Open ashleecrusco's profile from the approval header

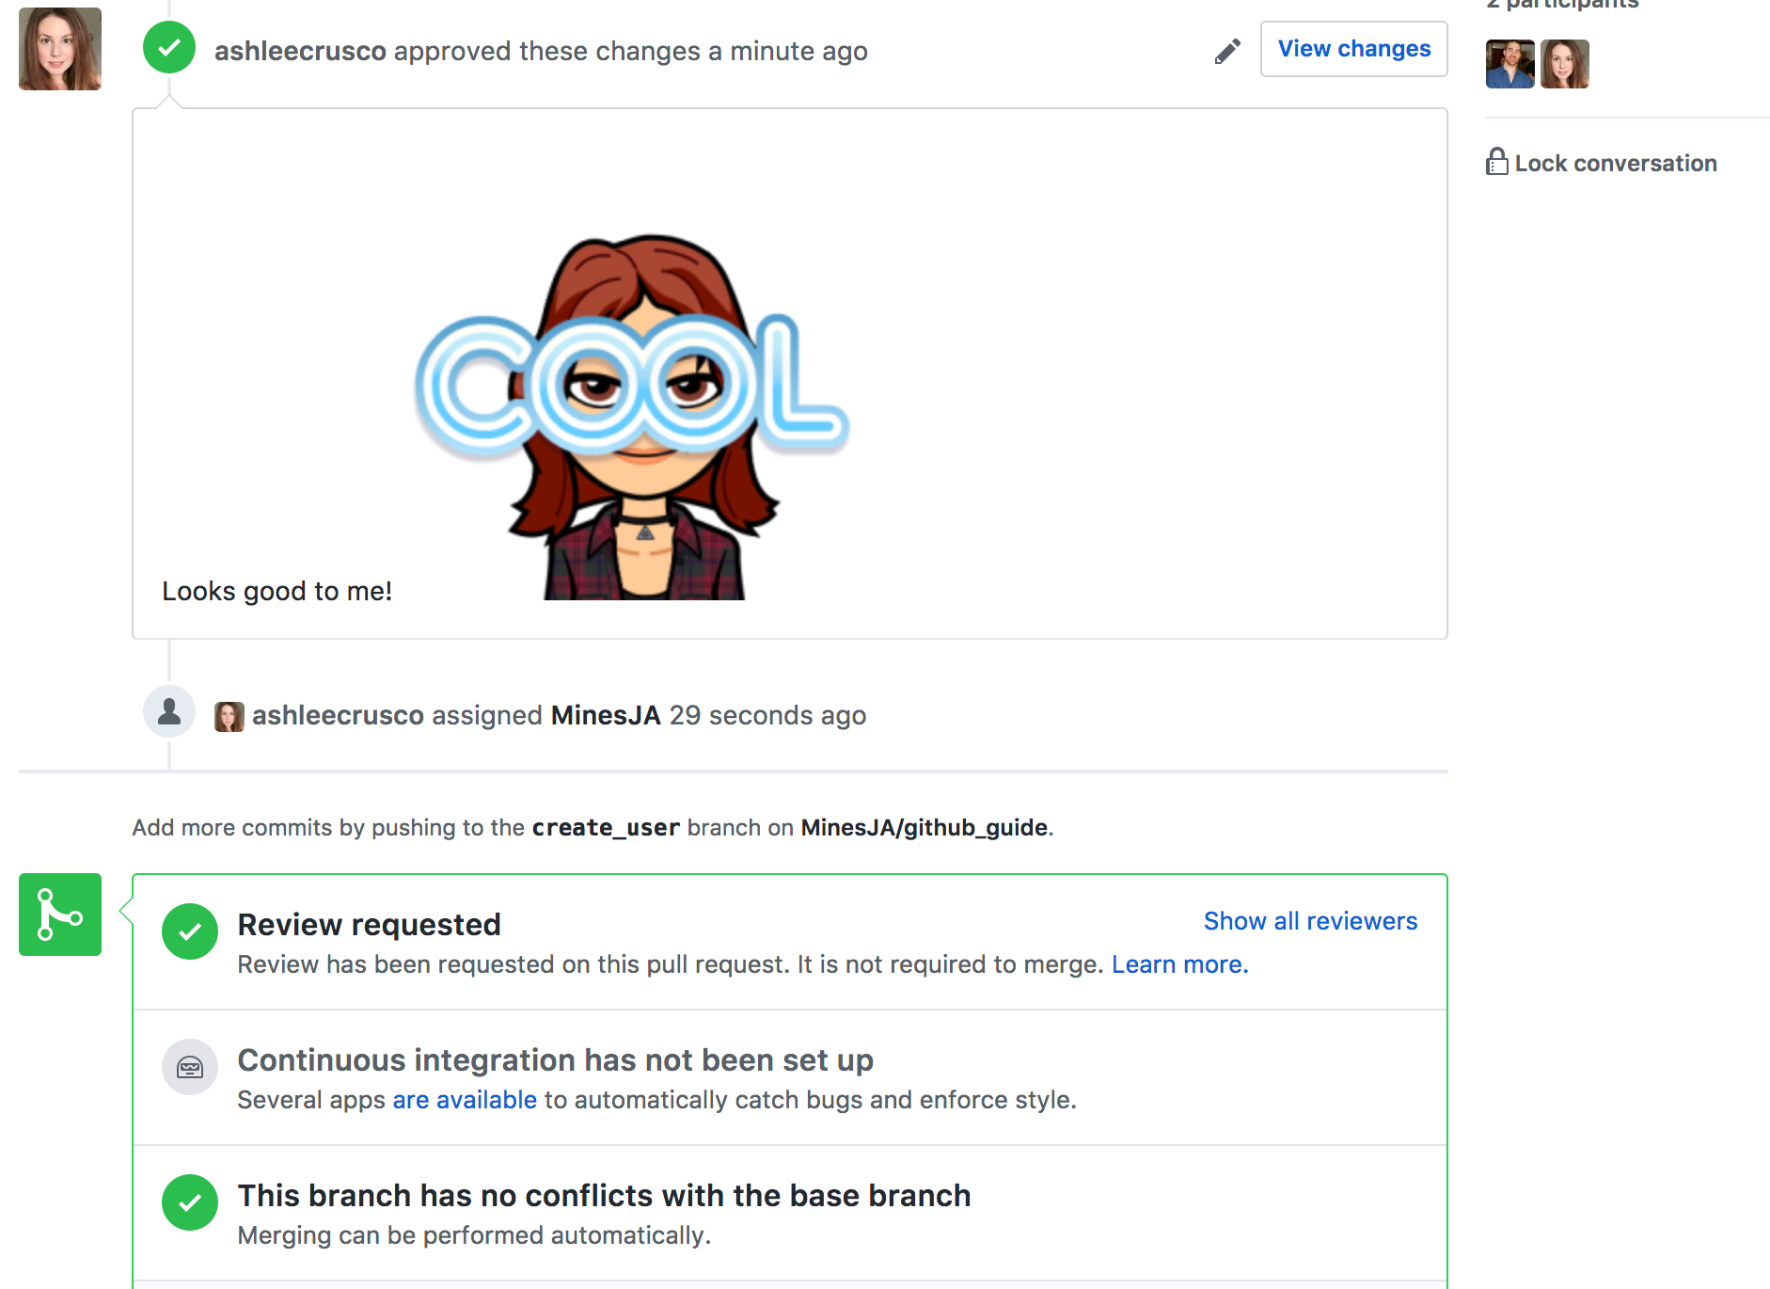tap(301, 51)
